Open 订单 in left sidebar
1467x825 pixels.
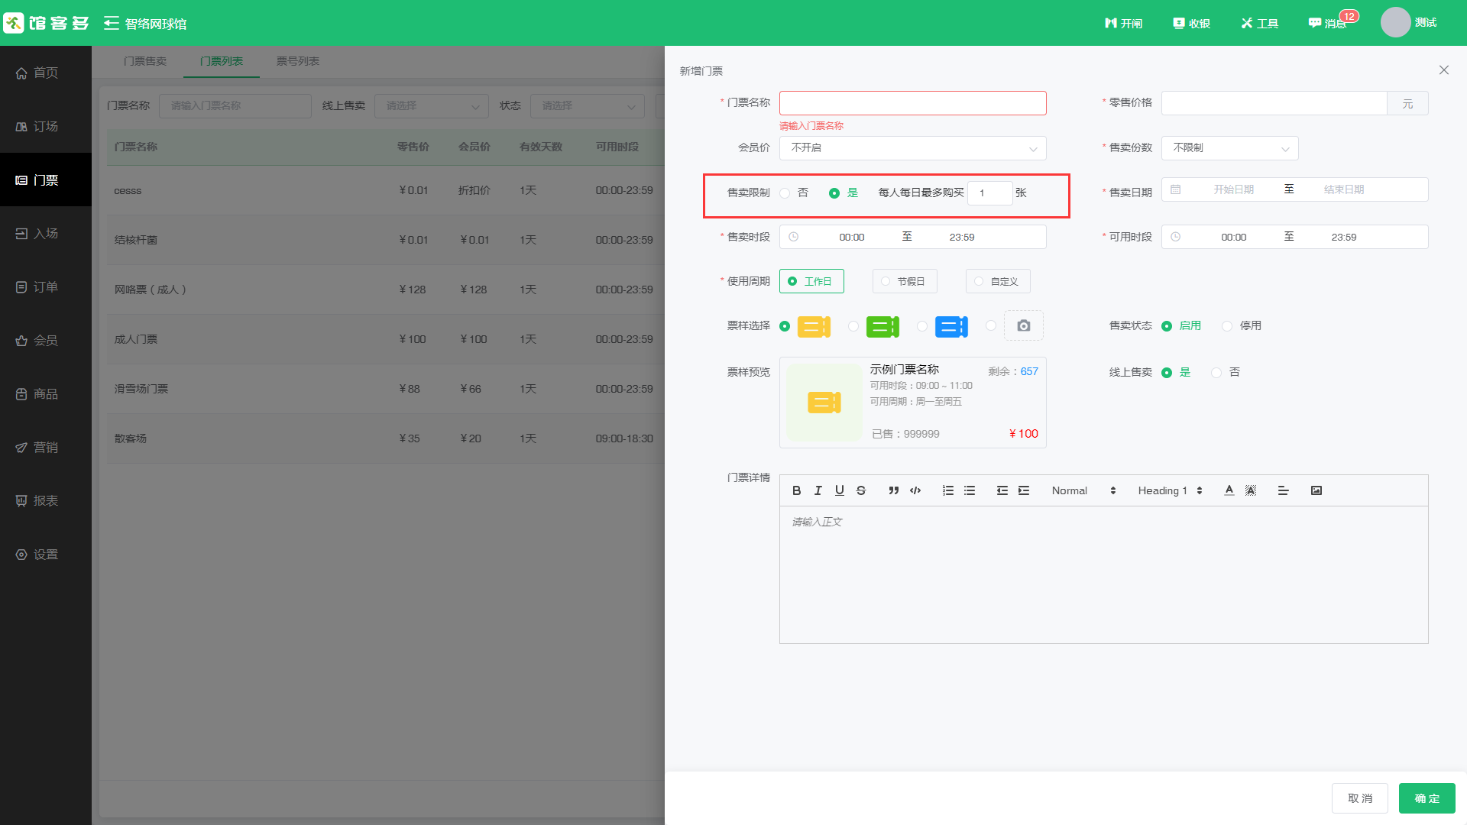45,287
